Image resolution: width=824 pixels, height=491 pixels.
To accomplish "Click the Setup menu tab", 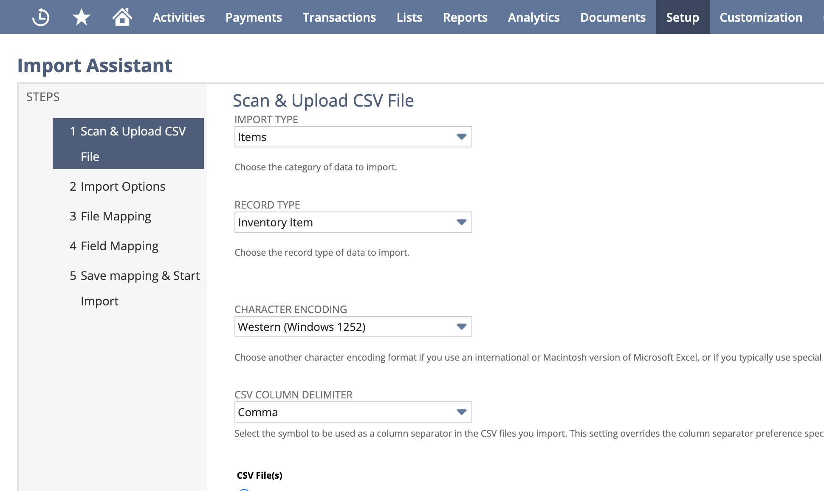I will point(682,17).
